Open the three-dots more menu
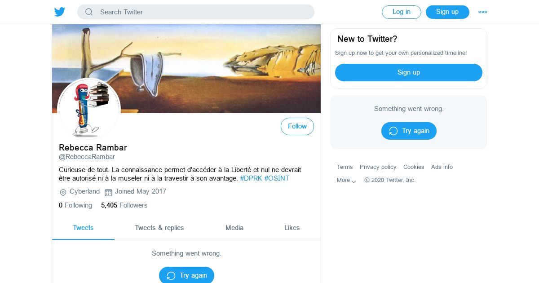The height and width of the screenshot is (283, 539). [483, 12]
